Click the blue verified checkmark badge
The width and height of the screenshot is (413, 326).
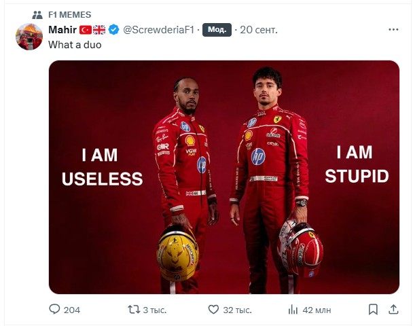click(115, 30)
